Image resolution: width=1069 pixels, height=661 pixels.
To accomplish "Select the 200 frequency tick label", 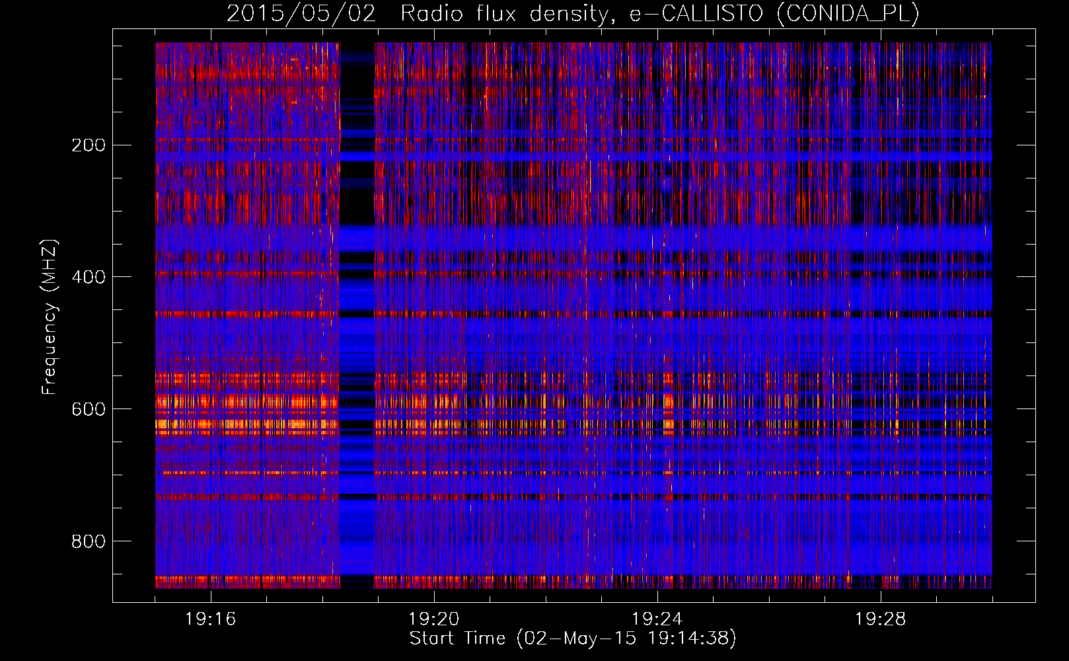I will [88, 145].
